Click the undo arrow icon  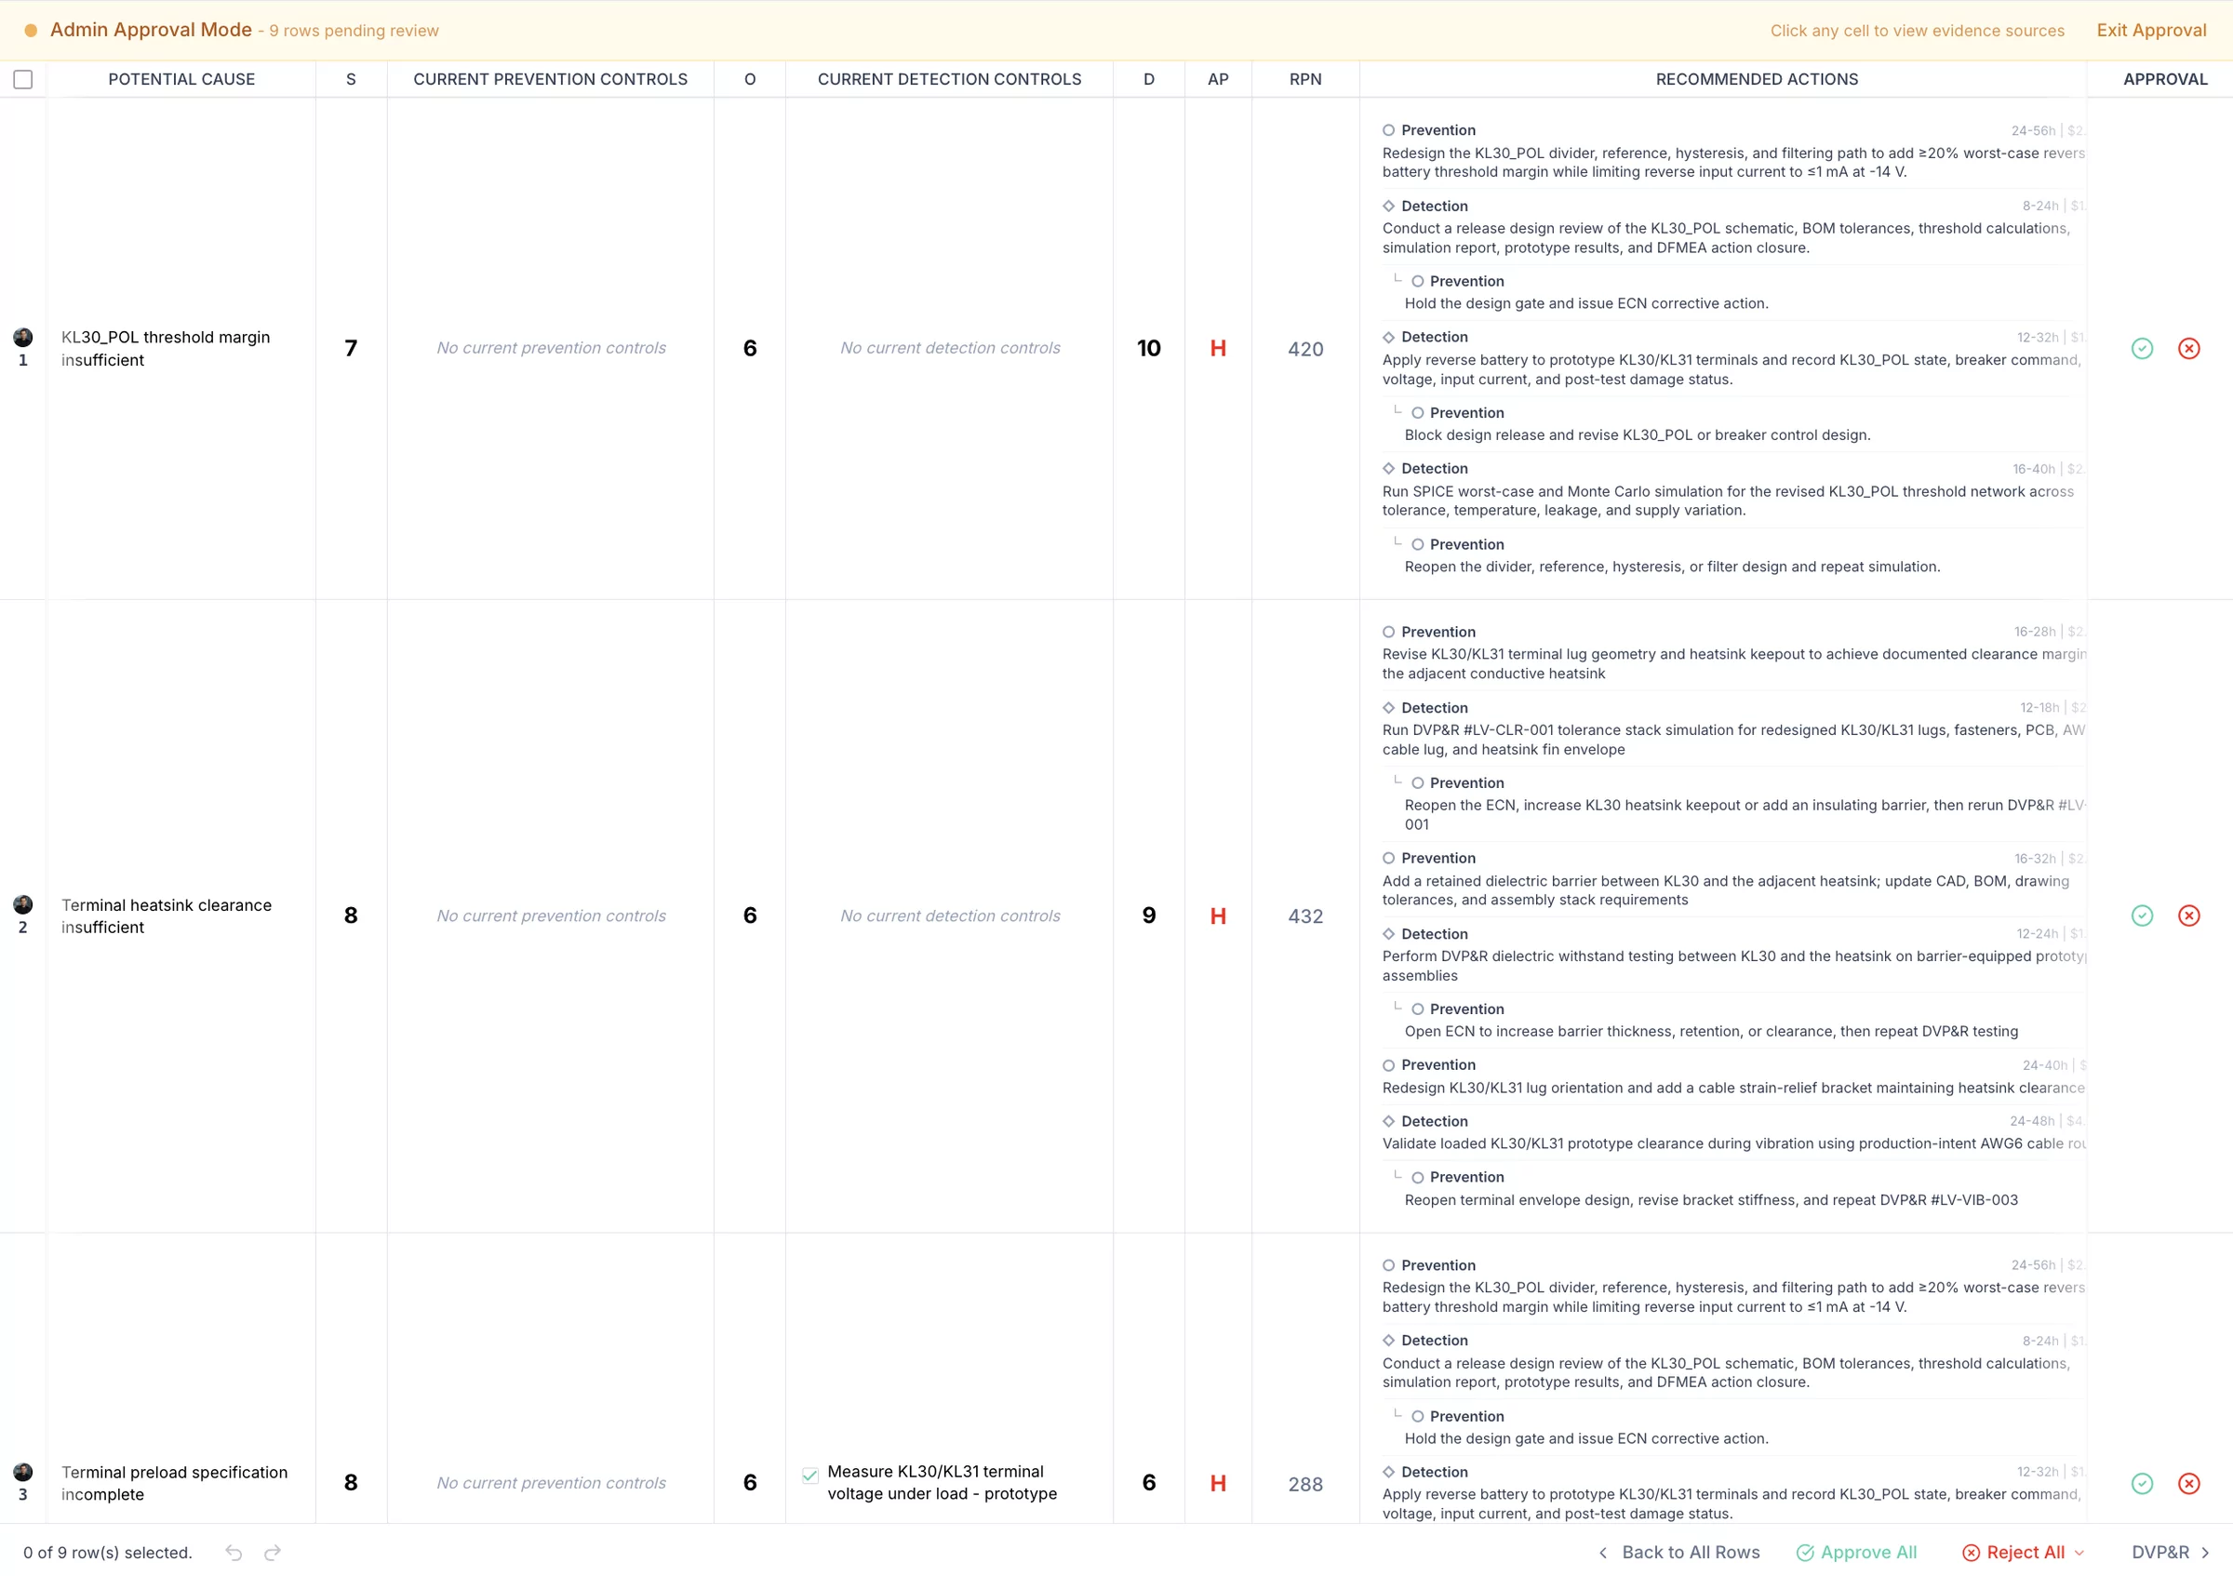pyautogui.click(x=234, y=1552)
